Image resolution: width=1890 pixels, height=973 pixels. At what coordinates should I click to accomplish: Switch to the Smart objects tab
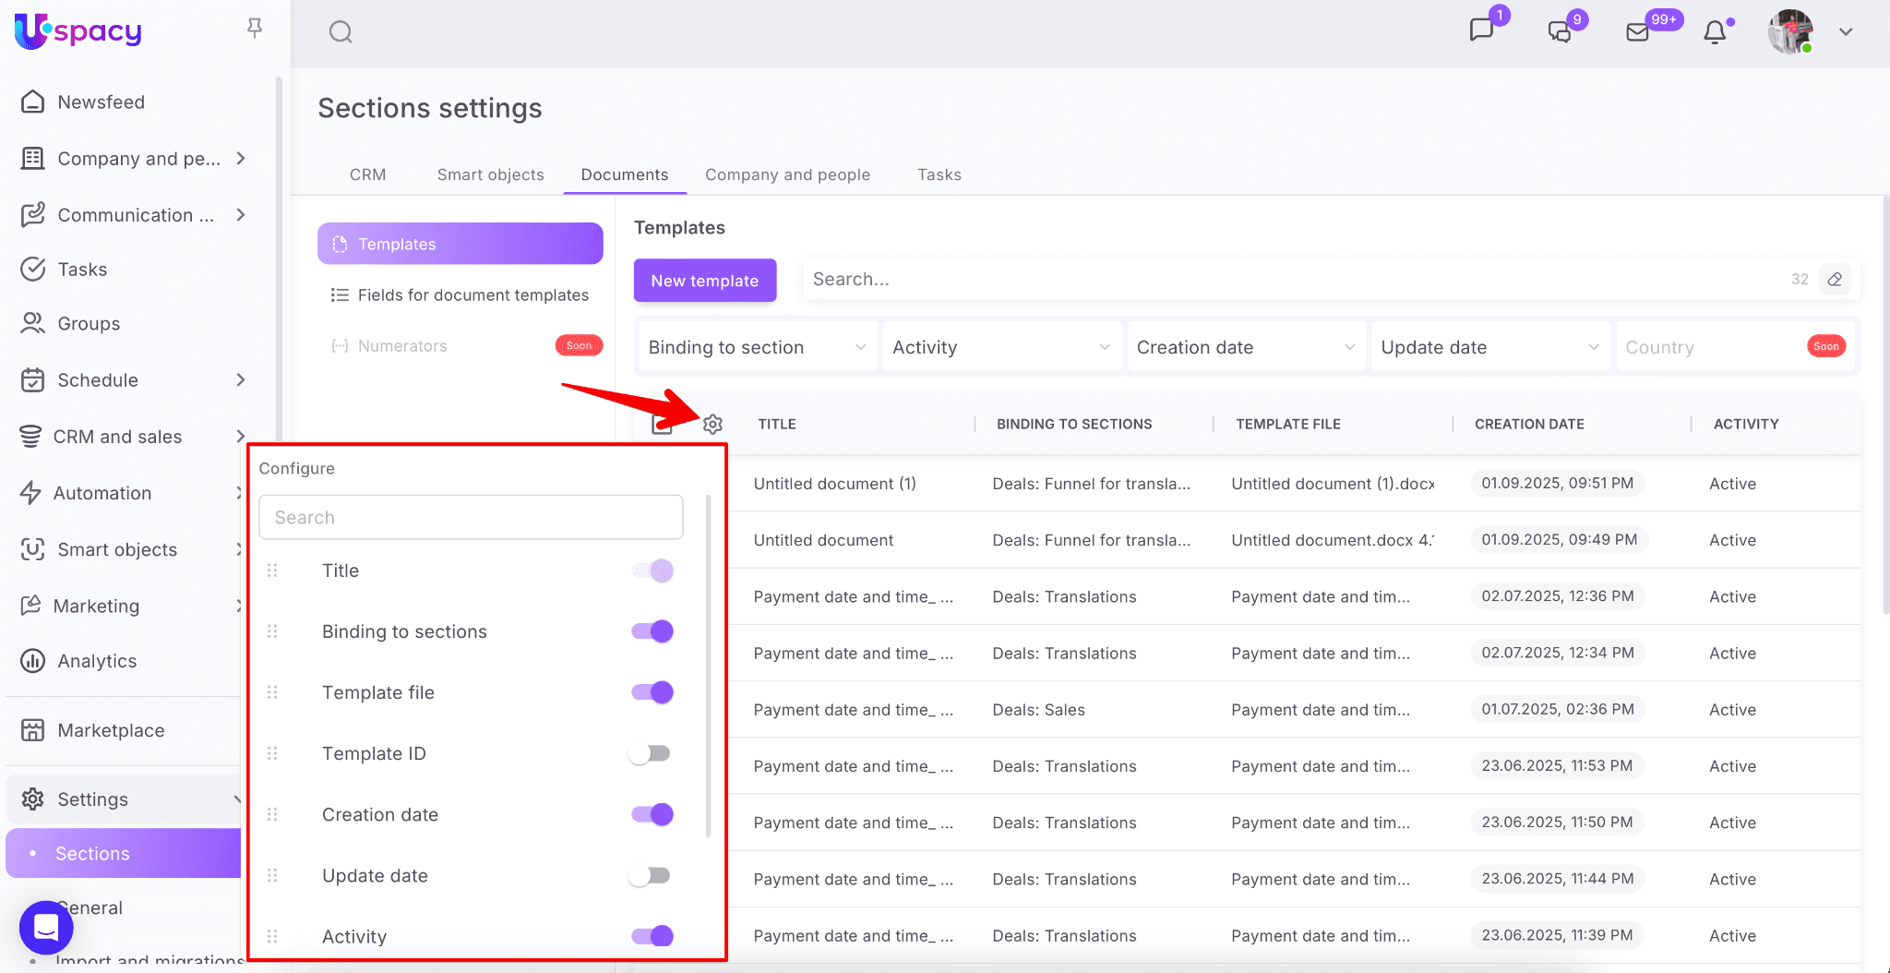(490, 174)
